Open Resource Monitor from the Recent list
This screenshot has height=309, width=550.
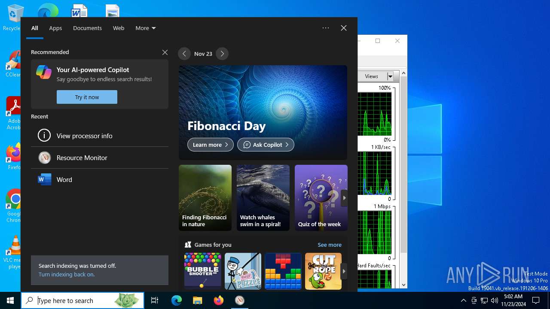click(x=100, y=158)
